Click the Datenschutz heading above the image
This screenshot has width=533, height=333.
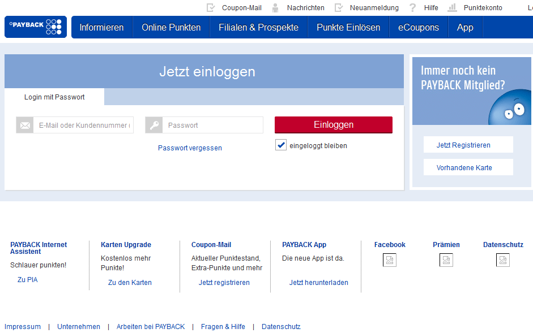click(x=503, y=245)
